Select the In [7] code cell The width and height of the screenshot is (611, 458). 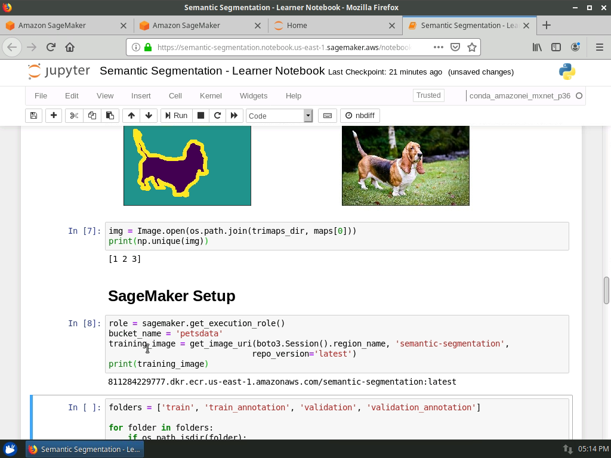[x=337, y=236]
